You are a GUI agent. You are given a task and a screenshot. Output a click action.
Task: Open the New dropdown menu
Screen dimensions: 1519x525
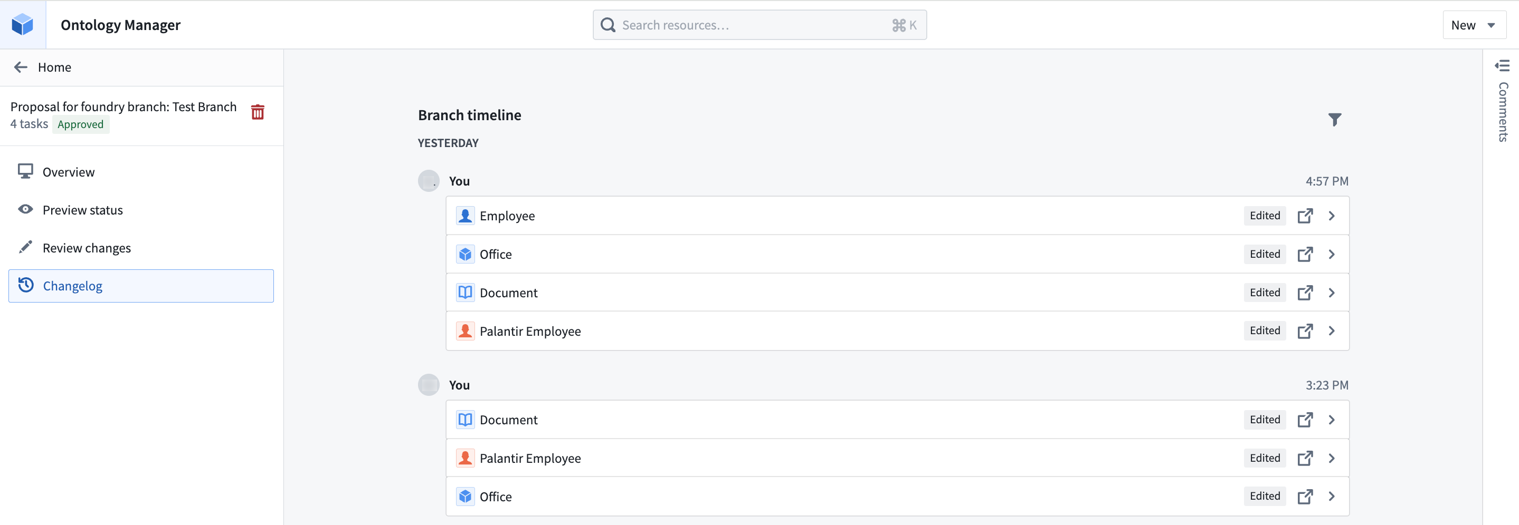(1473, 25)
